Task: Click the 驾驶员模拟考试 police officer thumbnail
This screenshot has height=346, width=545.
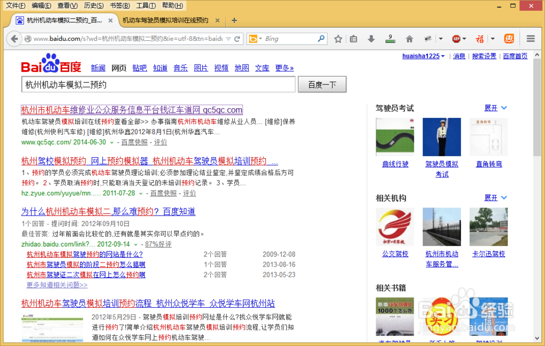Action: click(442, 137)
